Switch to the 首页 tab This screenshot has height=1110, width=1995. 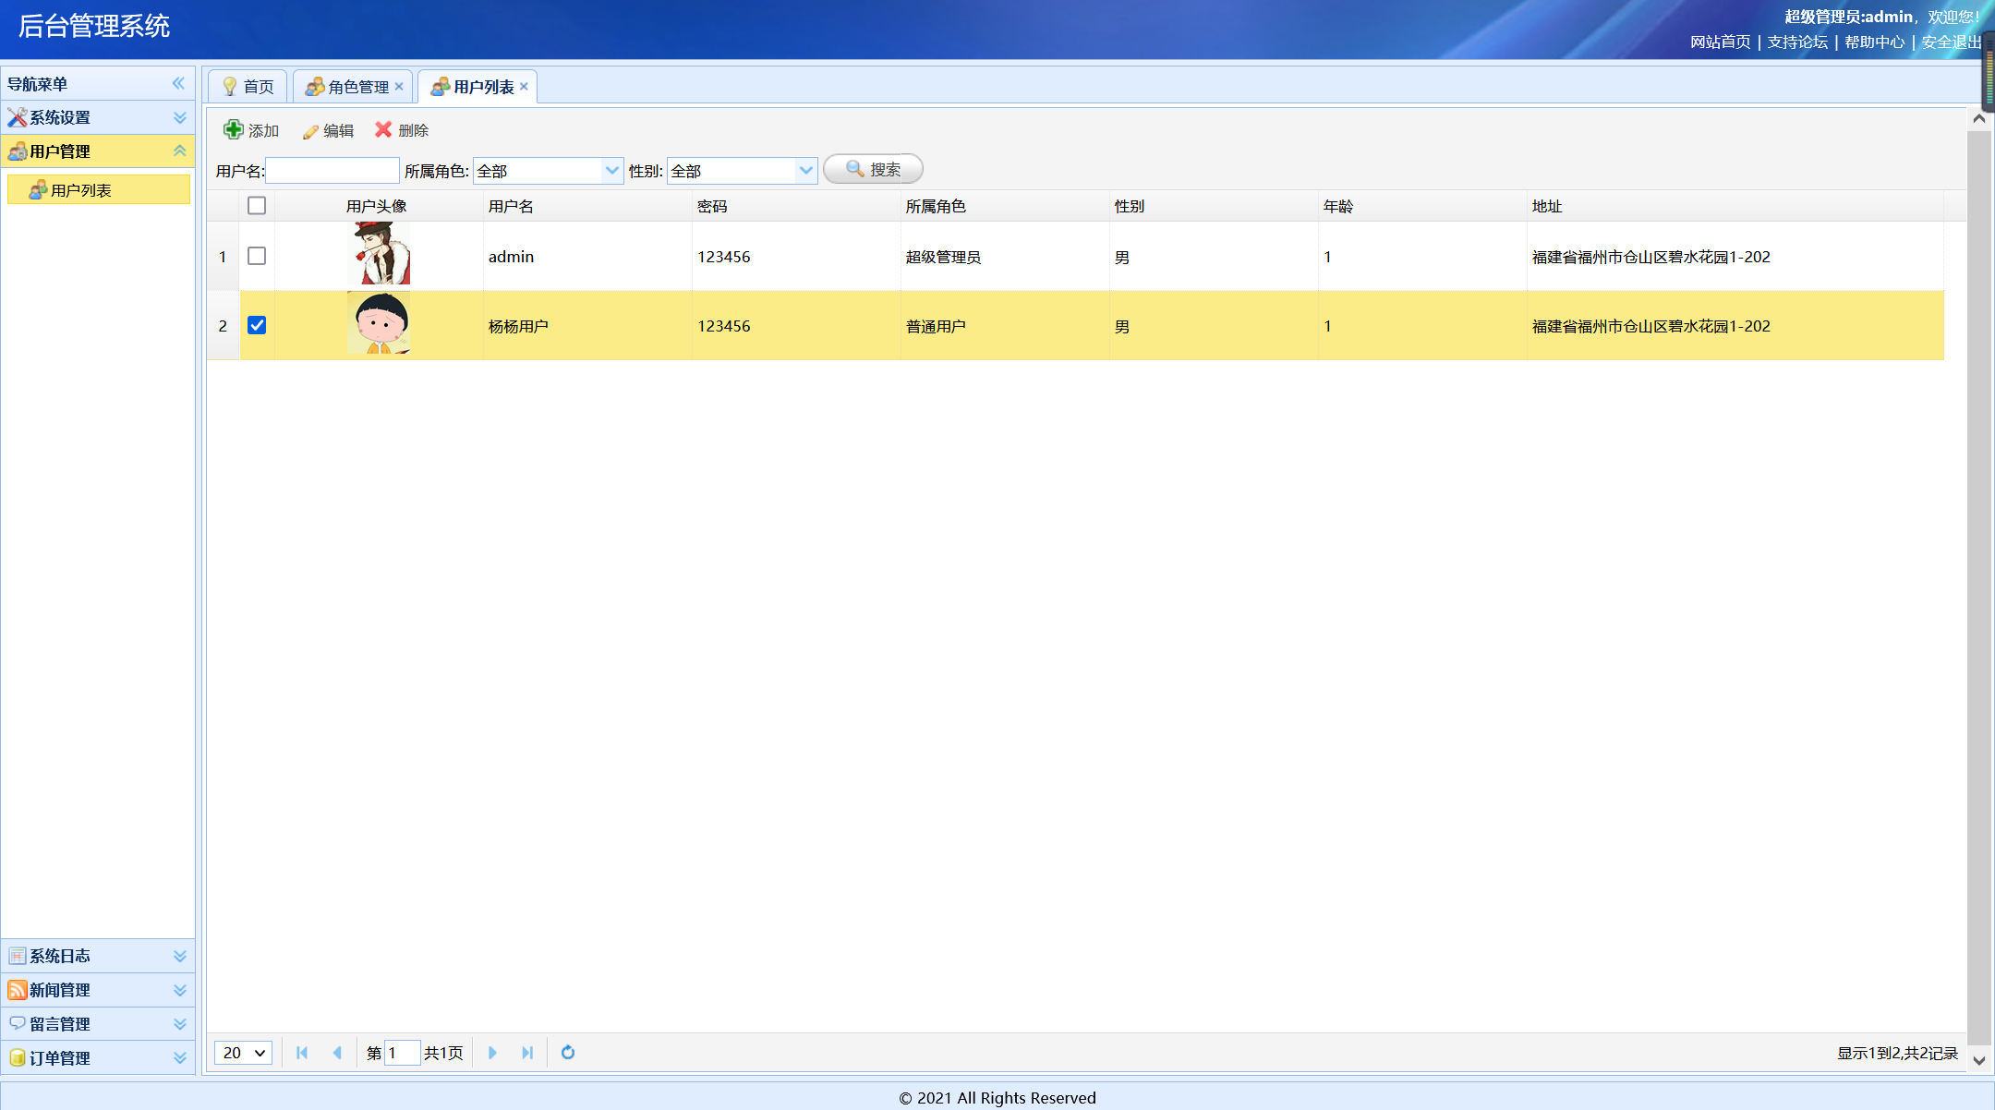[x=248, y=87]
